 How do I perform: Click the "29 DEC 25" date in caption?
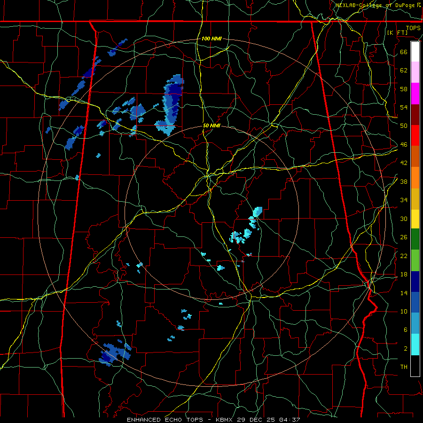[x=256, y=420]
